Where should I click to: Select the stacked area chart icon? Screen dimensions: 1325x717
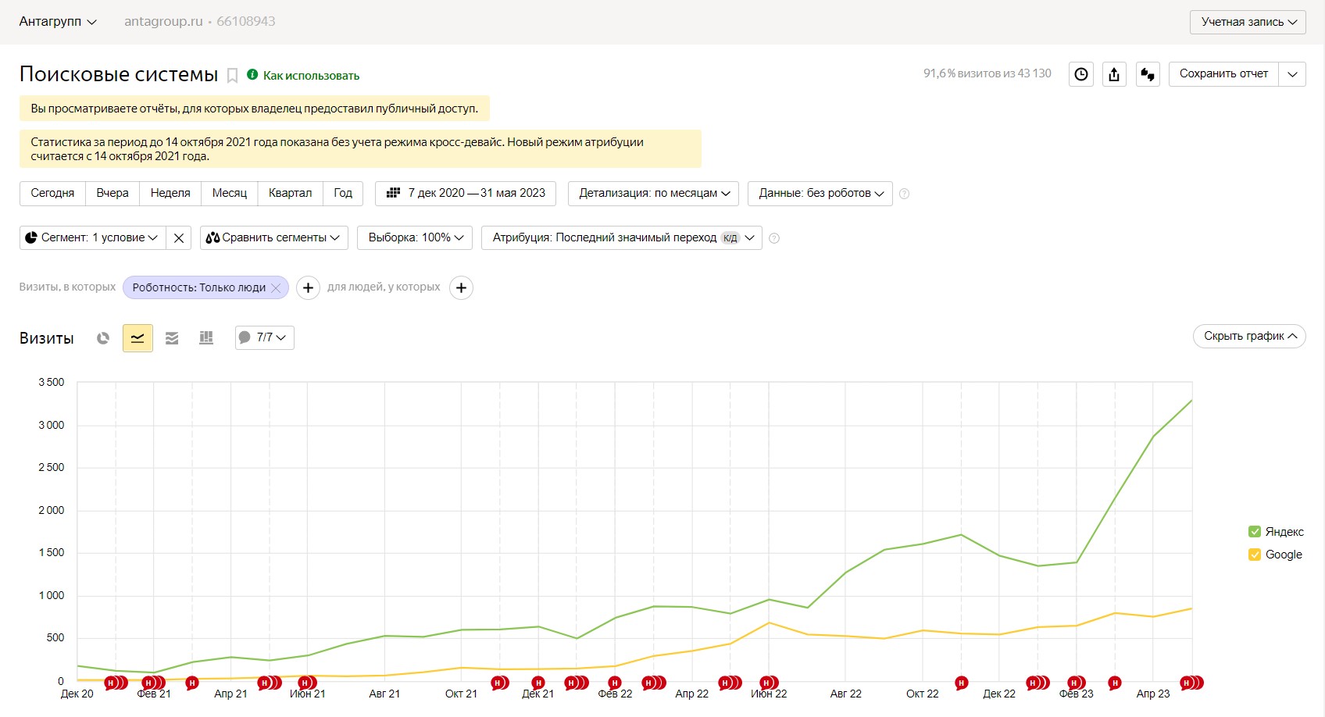pyautogui.click(x=172, y=338)
